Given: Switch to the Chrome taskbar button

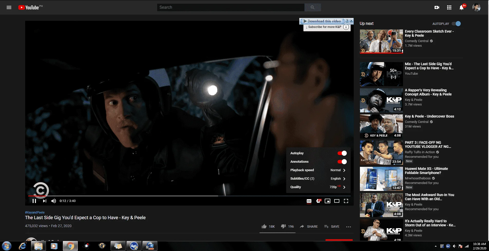Looking at the screenshot, I should [70, 246].
